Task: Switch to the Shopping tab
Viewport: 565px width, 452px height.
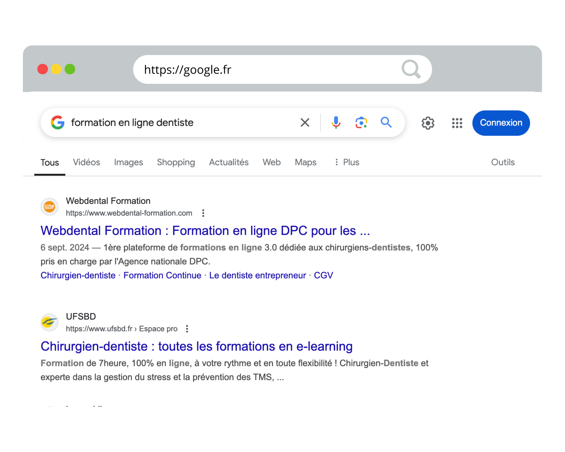Action: tap(176, 162)
